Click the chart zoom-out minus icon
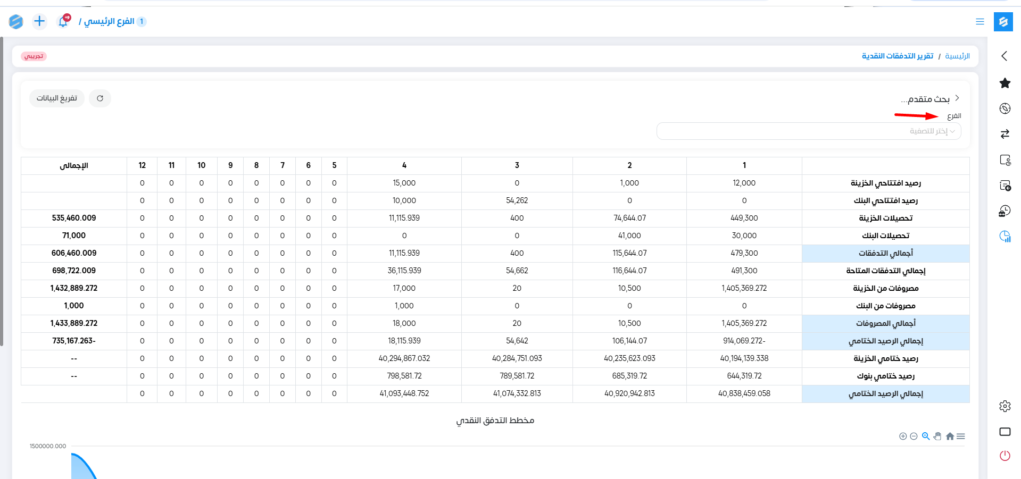Viewport: 1021px width, 479px height. (914, 436)
